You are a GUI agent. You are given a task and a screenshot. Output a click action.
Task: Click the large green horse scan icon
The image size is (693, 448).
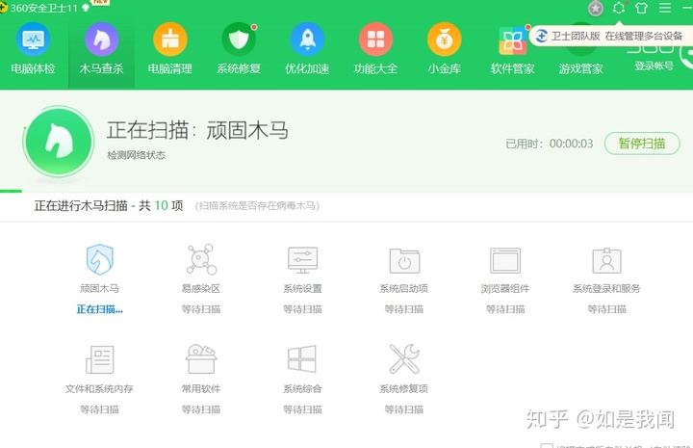point(59,142)
